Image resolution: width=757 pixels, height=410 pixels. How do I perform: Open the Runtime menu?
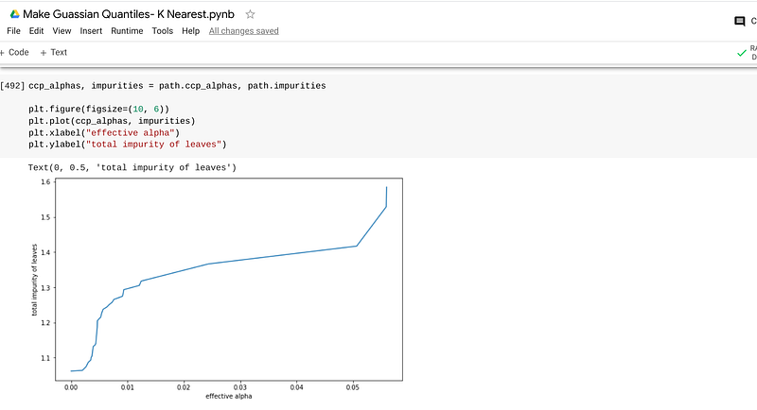(x=127, y=31)
